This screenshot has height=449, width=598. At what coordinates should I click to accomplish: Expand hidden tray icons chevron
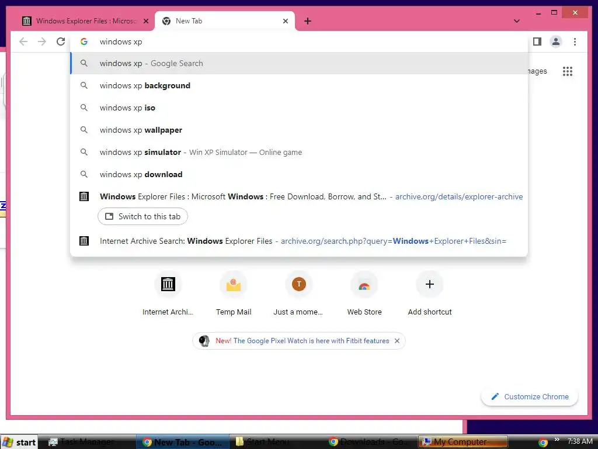click(x=557, y=440)
